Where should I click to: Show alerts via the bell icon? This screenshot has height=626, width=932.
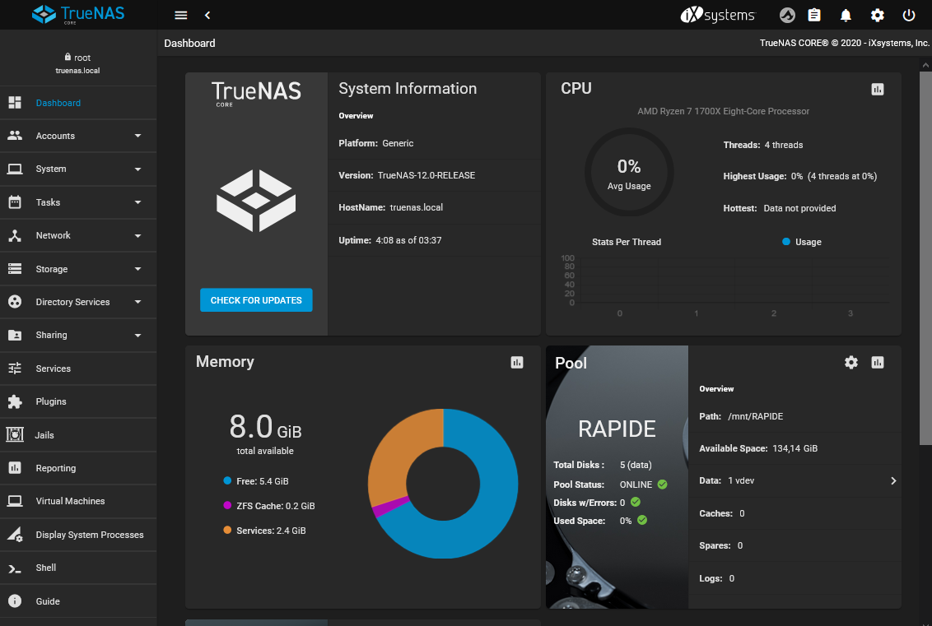[846, 16]
